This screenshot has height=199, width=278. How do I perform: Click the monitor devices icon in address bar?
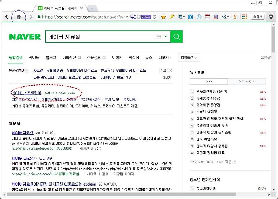pos(133,17)
